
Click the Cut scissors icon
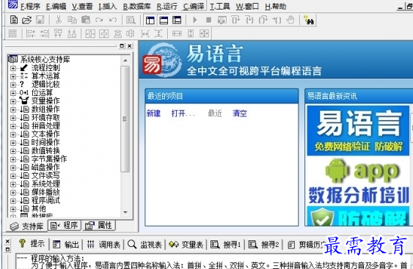click(x=59, y=20)
